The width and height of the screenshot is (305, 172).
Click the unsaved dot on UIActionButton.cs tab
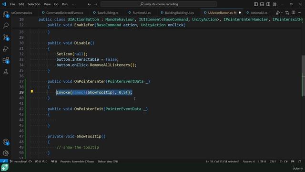coord(240,13)
